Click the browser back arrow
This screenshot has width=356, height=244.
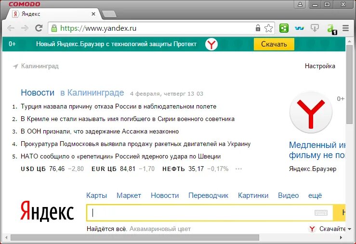(x=11, y=28)
